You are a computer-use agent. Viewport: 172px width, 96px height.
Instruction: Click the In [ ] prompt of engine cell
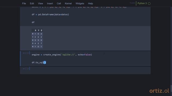point(26,53)
